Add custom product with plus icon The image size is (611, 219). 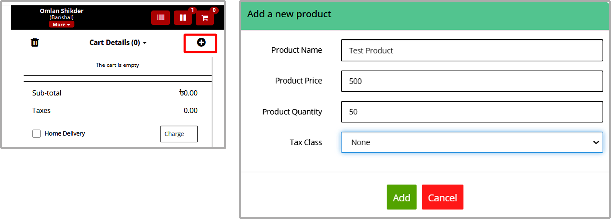(x=201, y=42)
